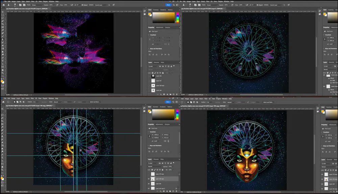Select Rectangular Marquee tool in bottom-left window
This screenshot has width=338, height=194.
click(3, 112)
